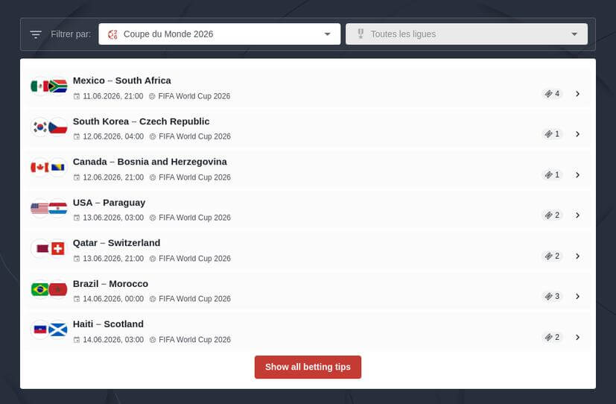The image size is (616, 404).
Task: Click the Scotland flag icon
Action: (x=58, y=329)
